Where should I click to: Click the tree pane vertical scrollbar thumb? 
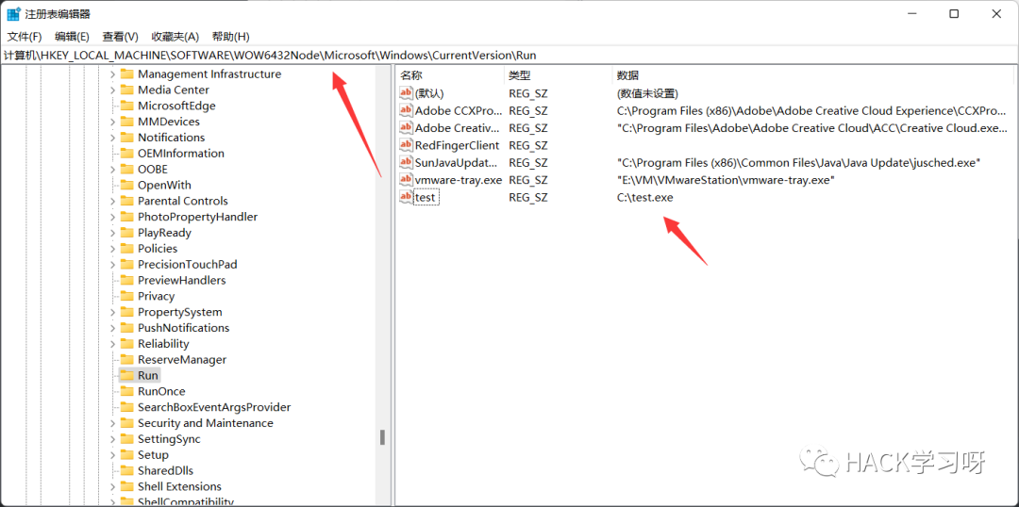click(383, 437)
